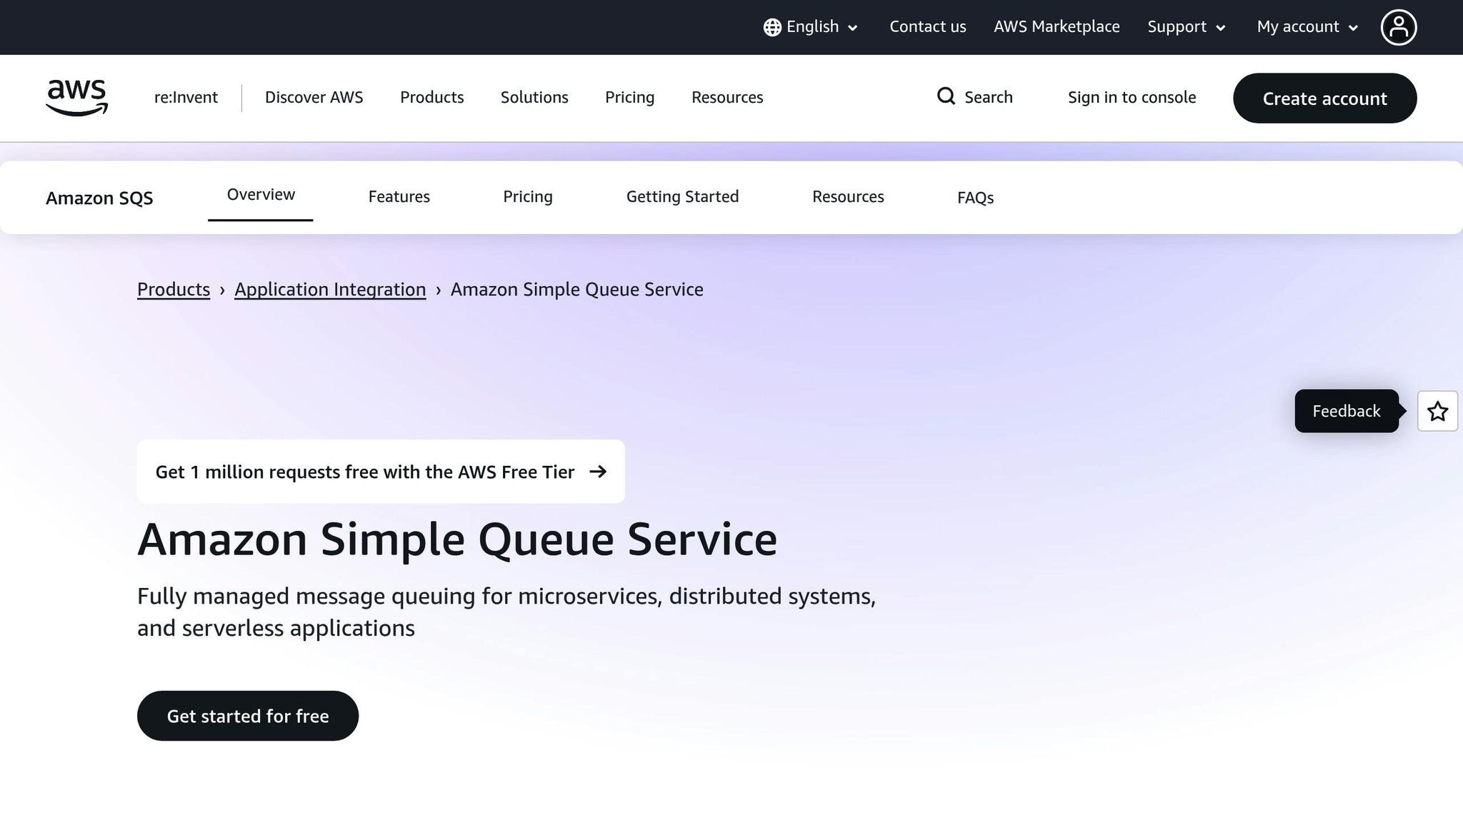Select Pricing in the Amazon SQS navigation
This screenshot has height=822, width=1463.
pyautogui.click(x=527, y=196)
